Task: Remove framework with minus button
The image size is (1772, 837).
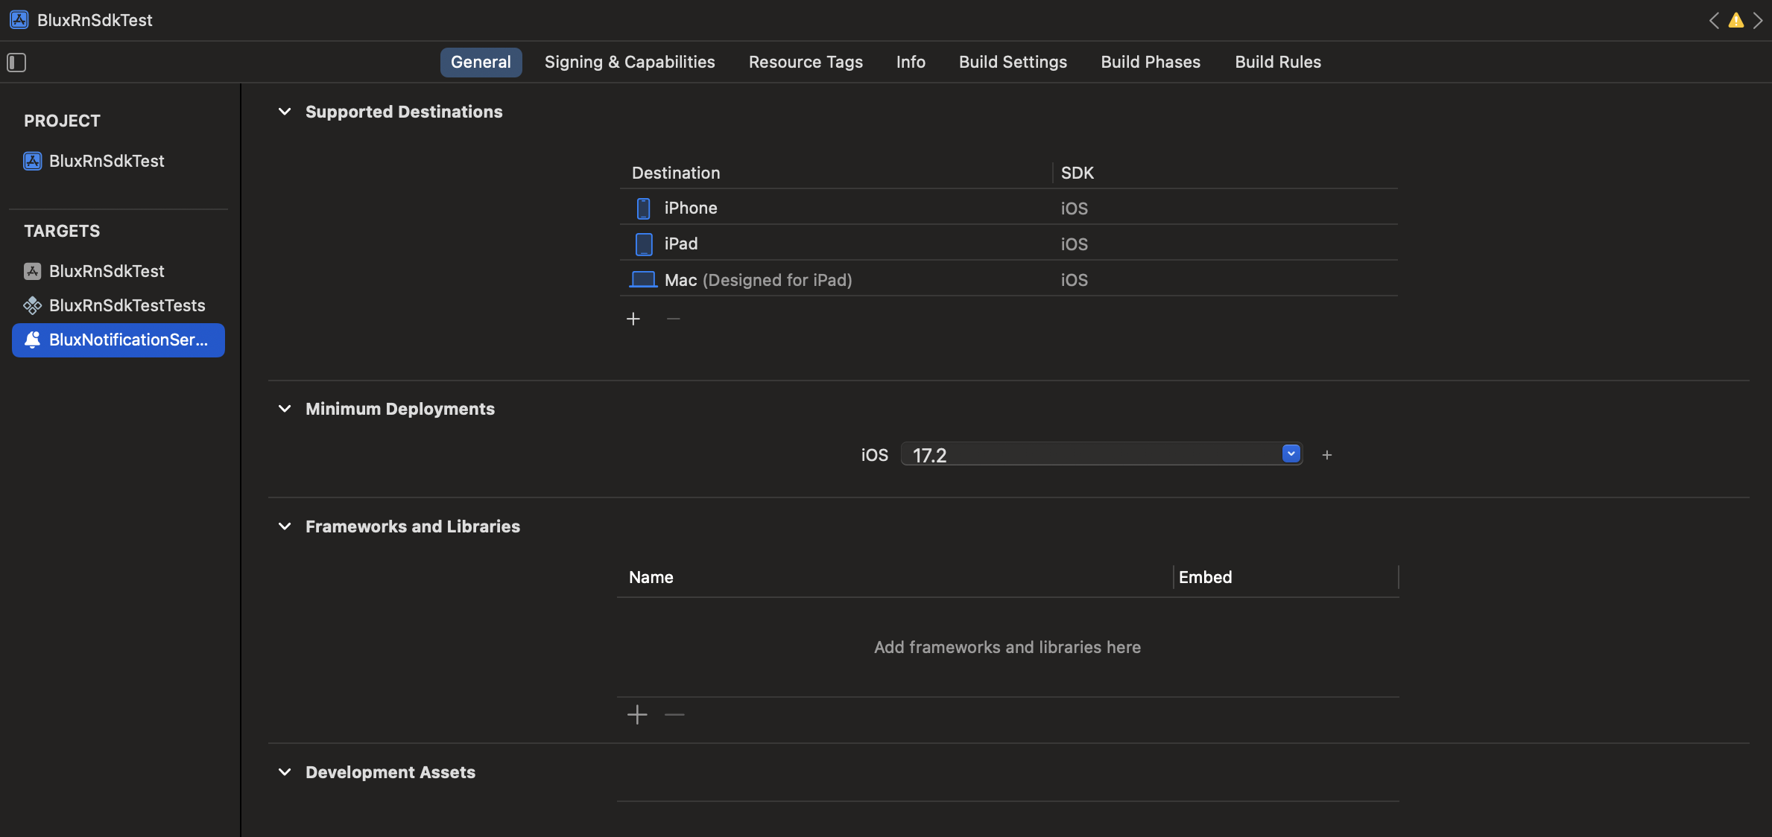Action: tap(674, 715)
